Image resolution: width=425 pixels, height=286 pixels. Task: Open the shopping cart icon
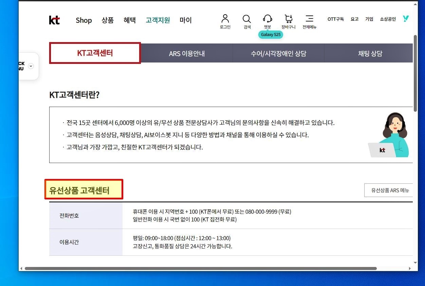pos(289,18)
